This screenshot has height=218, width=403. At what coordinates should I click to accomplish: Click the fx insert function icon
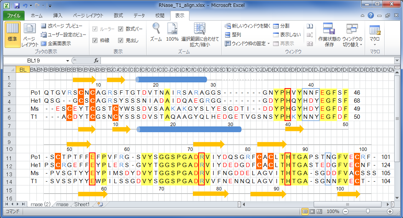tap(96, 61)
